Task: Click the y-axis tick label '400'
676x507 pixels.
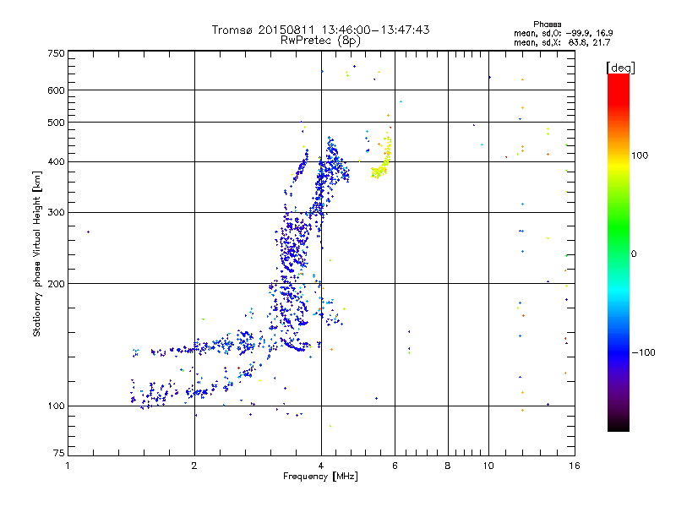Action: tap(56, 161)
